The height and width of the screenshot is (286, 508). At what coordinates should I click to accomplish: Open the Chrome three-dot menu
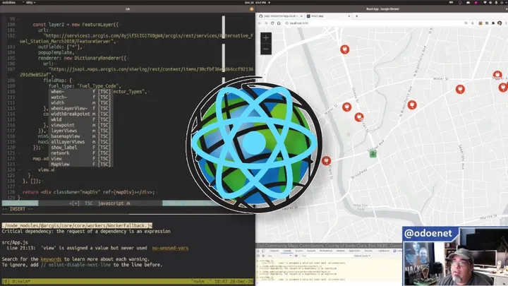tap(506, 23)
